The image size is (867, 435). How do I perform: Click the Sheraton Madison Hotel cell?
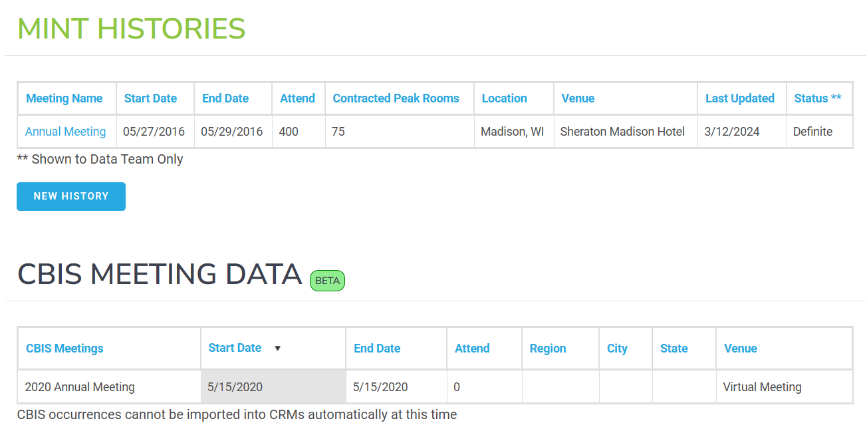pyautogui.click(x=622, y=132)
